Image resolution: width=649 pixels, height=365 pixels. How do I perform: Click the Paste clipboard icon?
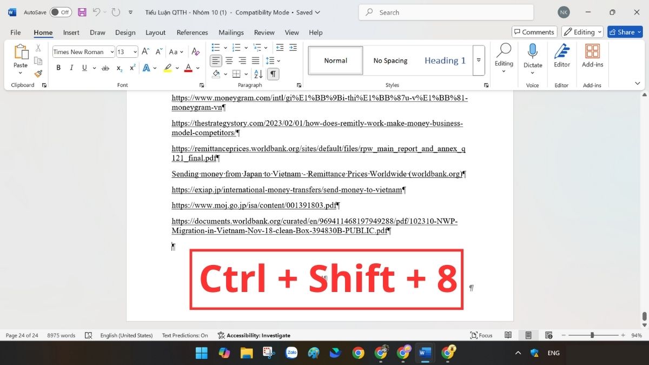(x=21, y=52)
